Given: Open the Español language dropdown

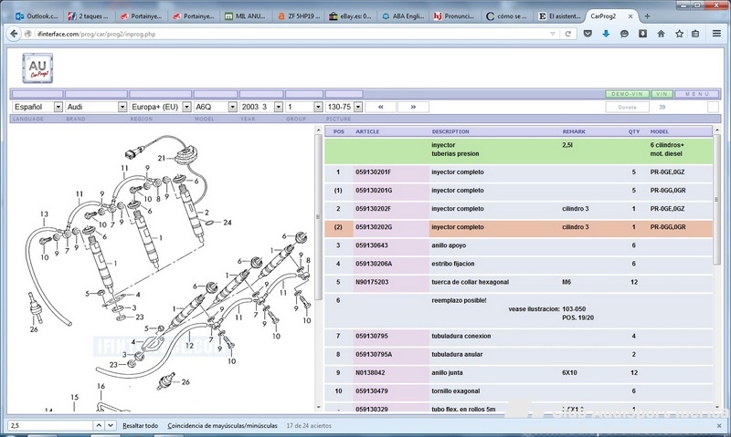Looking at the screenshot, I should pyautogui.click(x=37, y=107).
